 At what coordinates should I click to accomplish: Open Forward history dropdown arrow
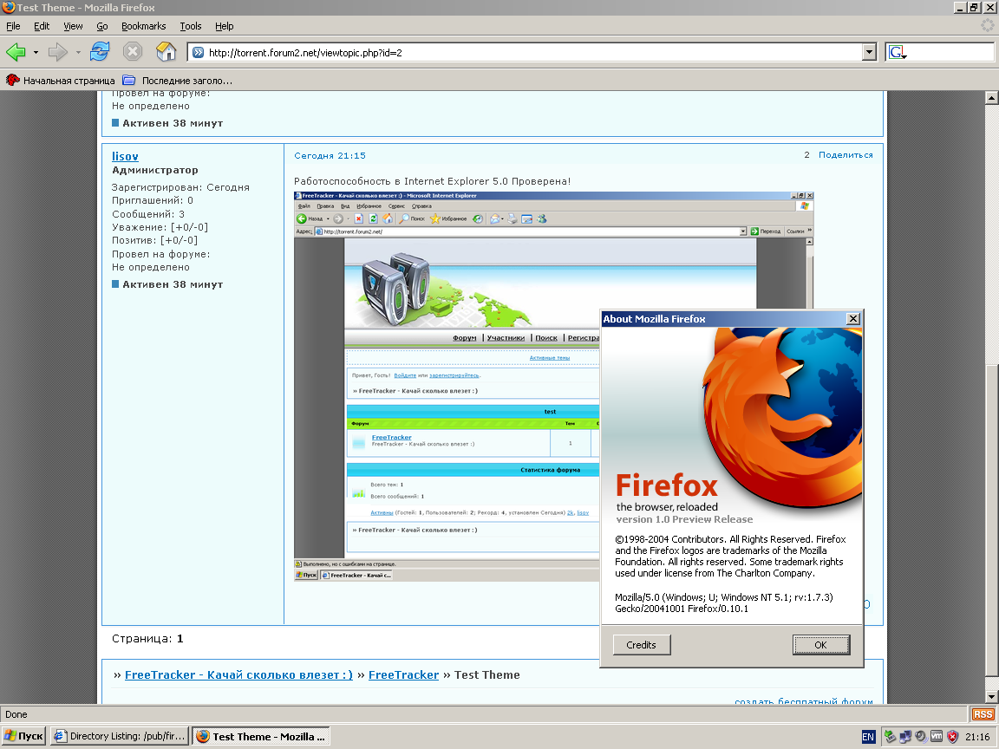(x=78, y=52)
